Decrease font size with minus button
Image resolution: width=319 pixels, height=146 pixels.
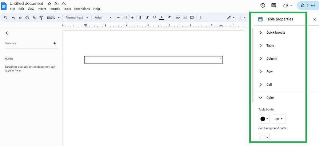(x=118, y=18)
